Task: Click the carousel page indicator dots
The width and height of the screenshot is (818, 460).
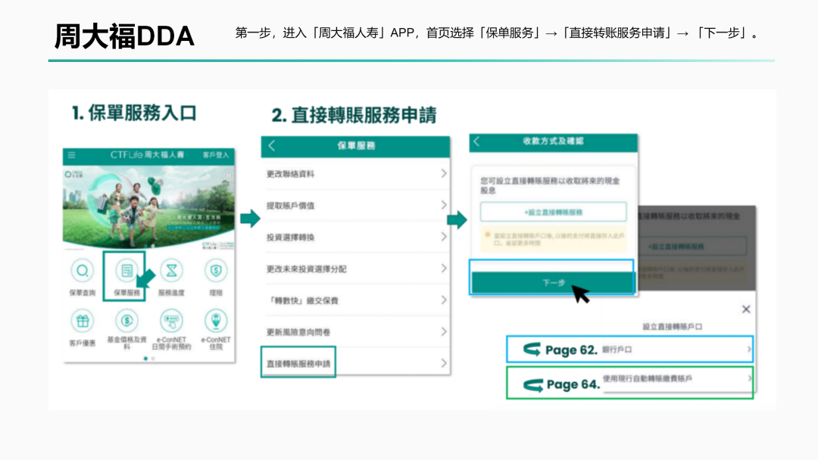Action: 149,359
